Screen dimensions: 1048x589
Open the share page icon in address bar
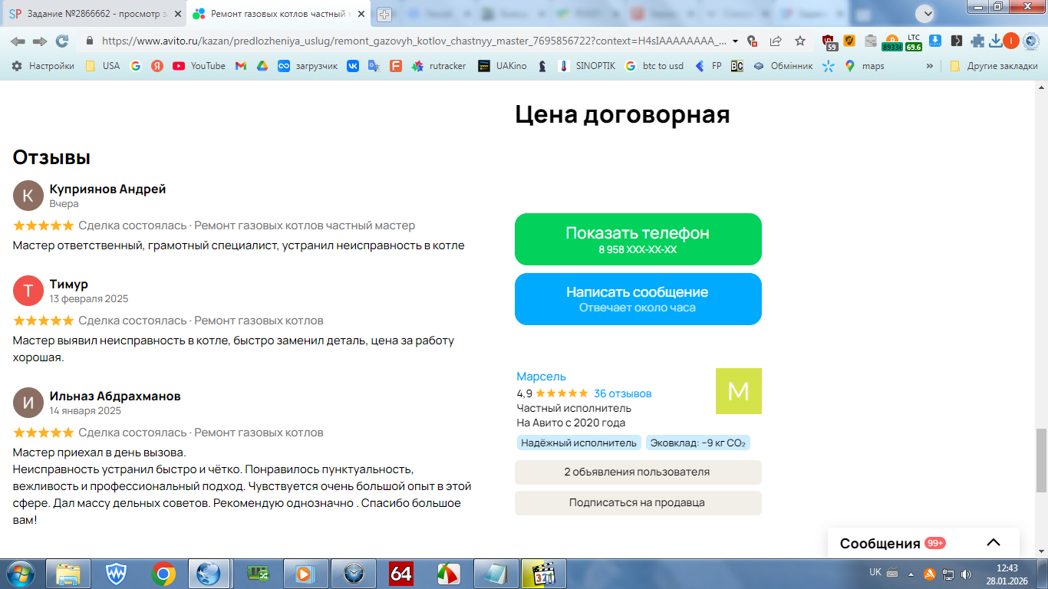point(776,41)
